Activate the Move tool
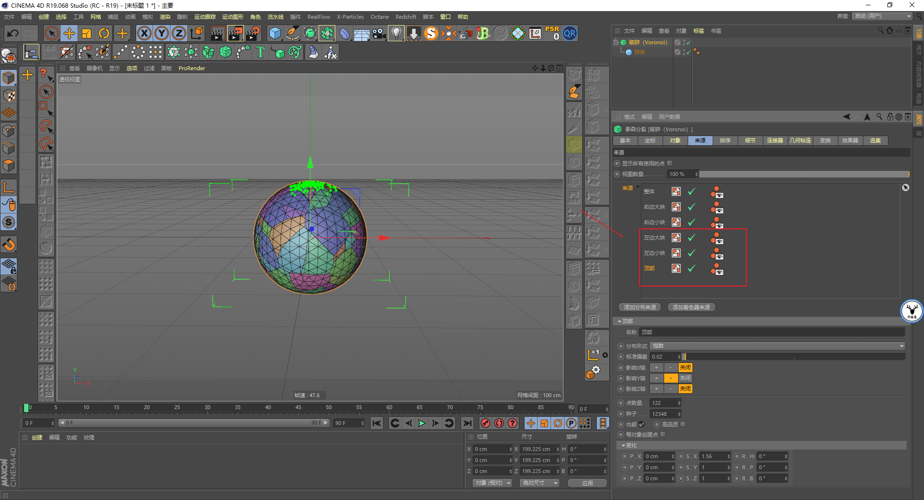 click(x=69, y=33)
